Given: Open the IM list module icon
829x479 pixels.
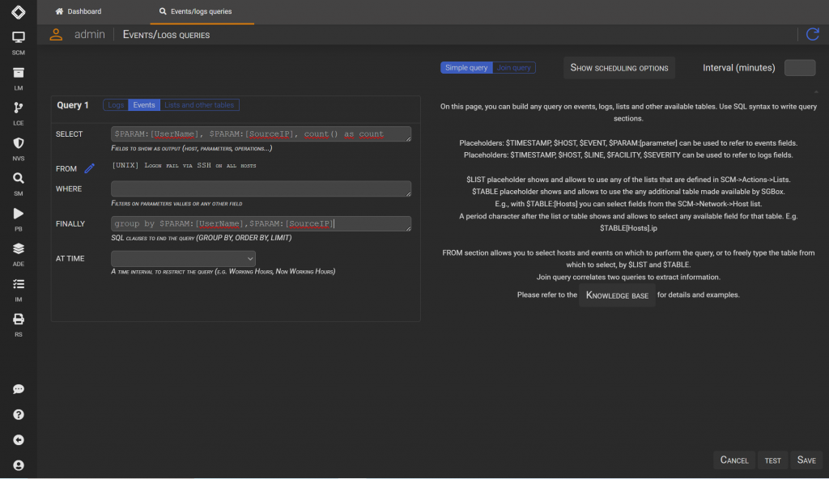Looking at the screenshot, I should tap(18, 284).
